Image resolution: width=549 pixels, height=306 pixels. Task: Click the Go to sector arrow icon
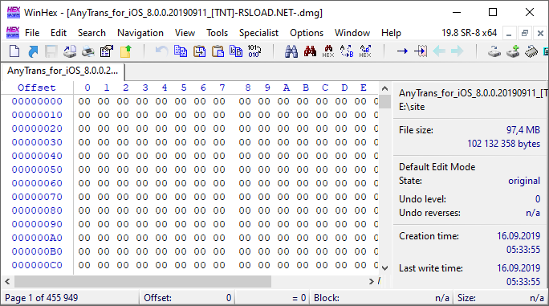[421, 51]
